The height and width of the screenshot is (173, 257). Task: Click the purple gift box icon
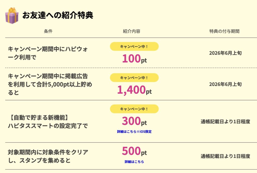[12, 16]
